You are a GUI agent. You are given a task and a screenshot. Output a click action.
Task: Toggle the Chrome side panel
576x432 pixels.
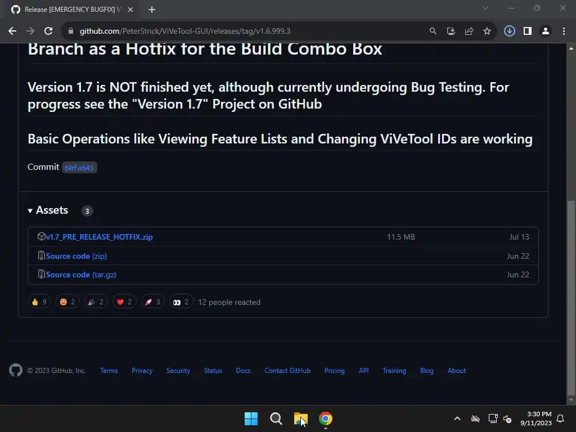coord(527,31)
